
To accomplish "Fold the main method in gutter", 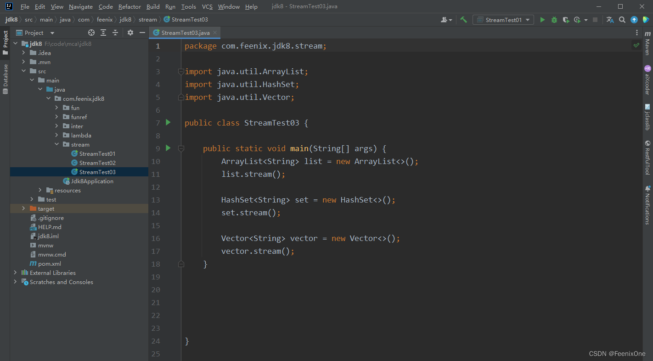I will coord(181,148).
